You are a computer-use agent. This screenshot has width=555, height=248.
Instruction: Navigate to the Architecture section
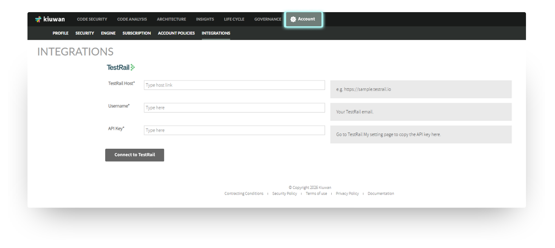tap(171, 19)
